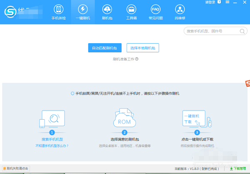The image size is (250, 174).
Task: Click the 刷机失败请点击 status button
Action: 16,169
